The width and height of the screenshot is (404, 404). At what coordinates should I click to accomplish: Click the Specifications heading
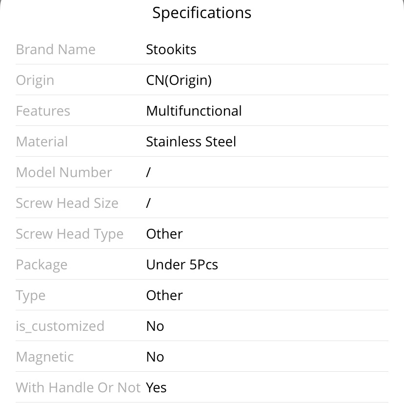click(x=202, y=13)
